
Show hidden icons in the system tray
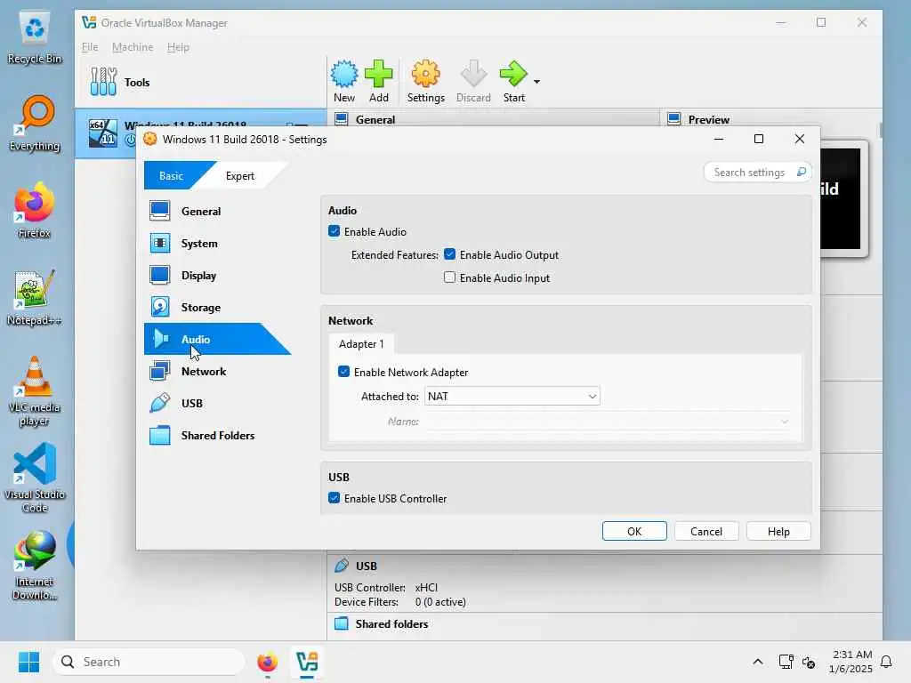pos(758,662)
